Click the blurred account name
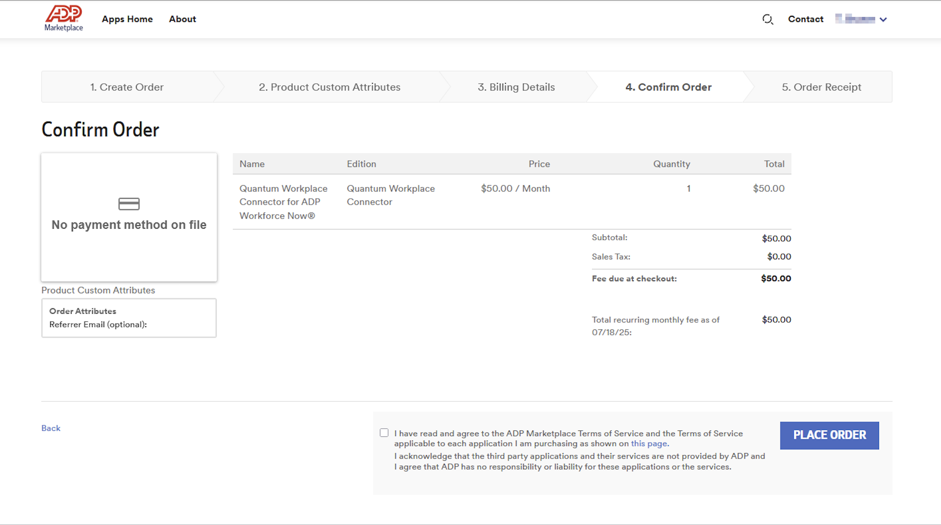941x525 pixels. click(x=855, y=19)
